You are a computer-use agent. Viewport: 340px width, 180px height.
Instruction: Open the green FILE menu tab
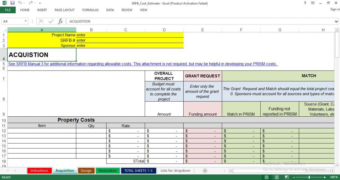[x=8, y=10]
